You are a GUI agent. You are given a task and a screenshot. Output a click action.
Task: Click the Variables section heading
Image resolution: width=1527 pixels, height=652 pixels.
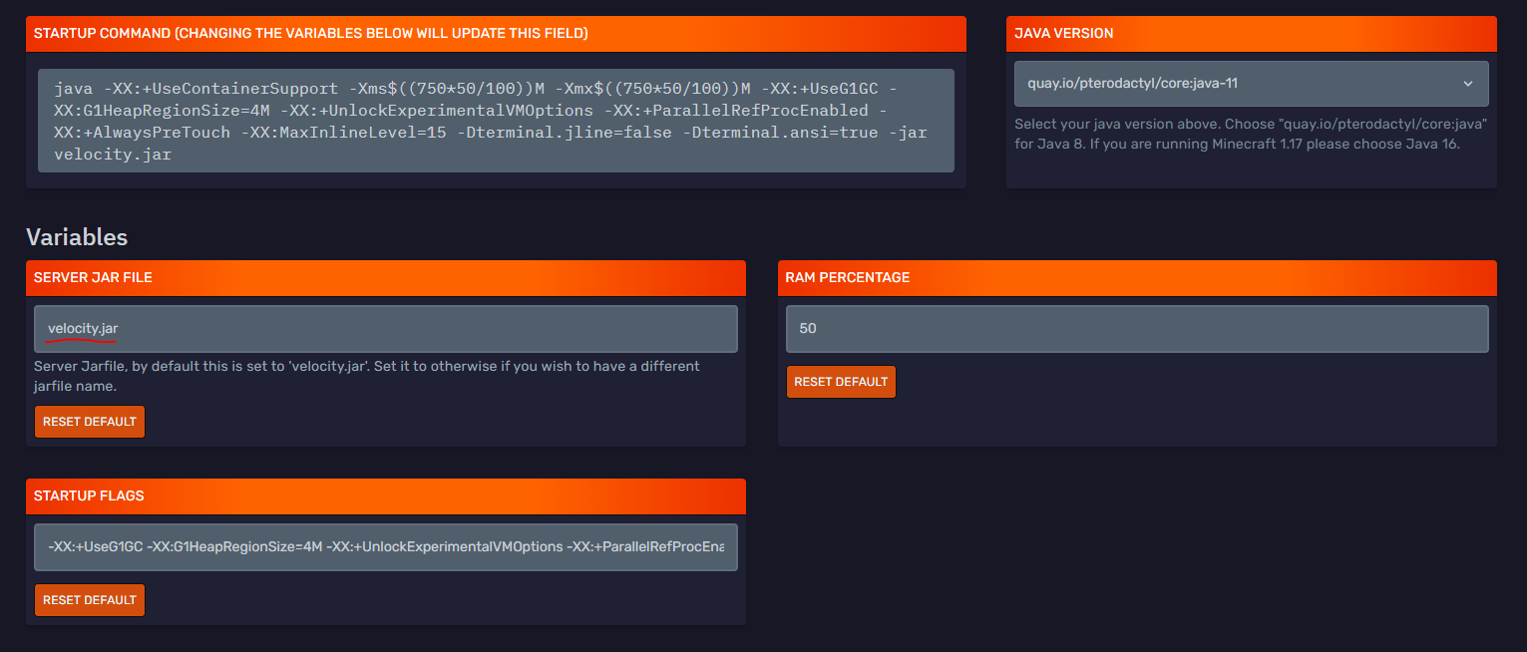click(77, 237)
